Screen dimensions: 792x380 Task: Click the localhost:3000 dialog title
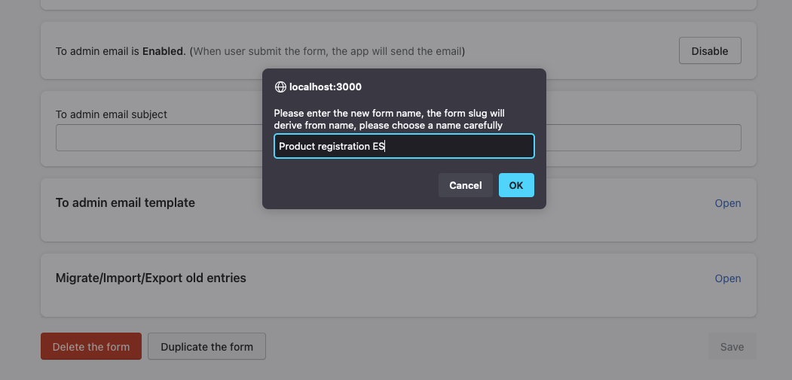pos(326,87)
